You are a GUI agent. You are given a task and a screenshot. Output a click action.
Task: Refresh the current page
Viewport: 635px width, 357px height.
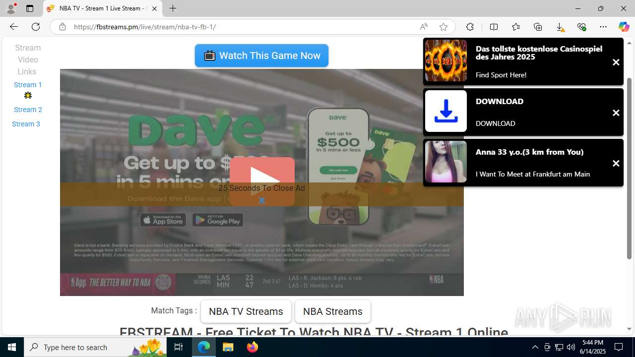pyautogui.click(x=36, y=27)
